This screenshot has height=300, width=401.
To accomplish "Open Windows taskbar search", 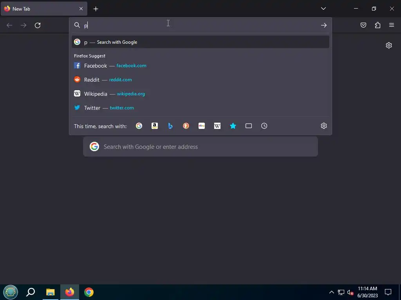I will pos(31,292).
